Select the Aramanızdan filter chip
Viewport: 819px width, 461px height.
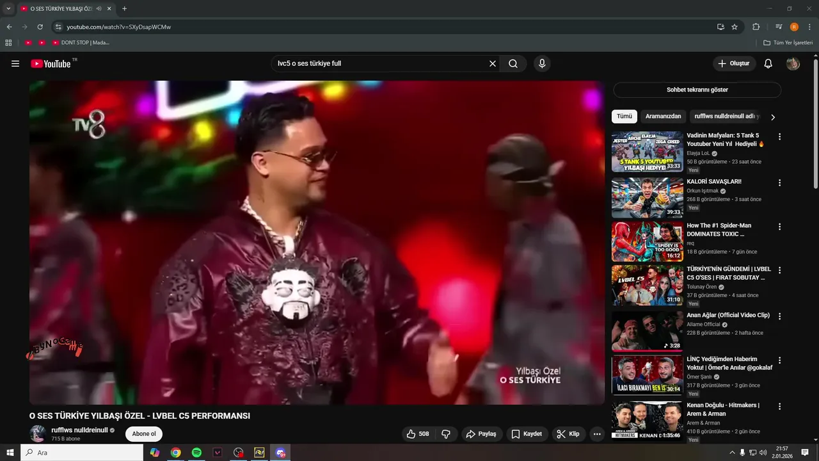point(664,117)
